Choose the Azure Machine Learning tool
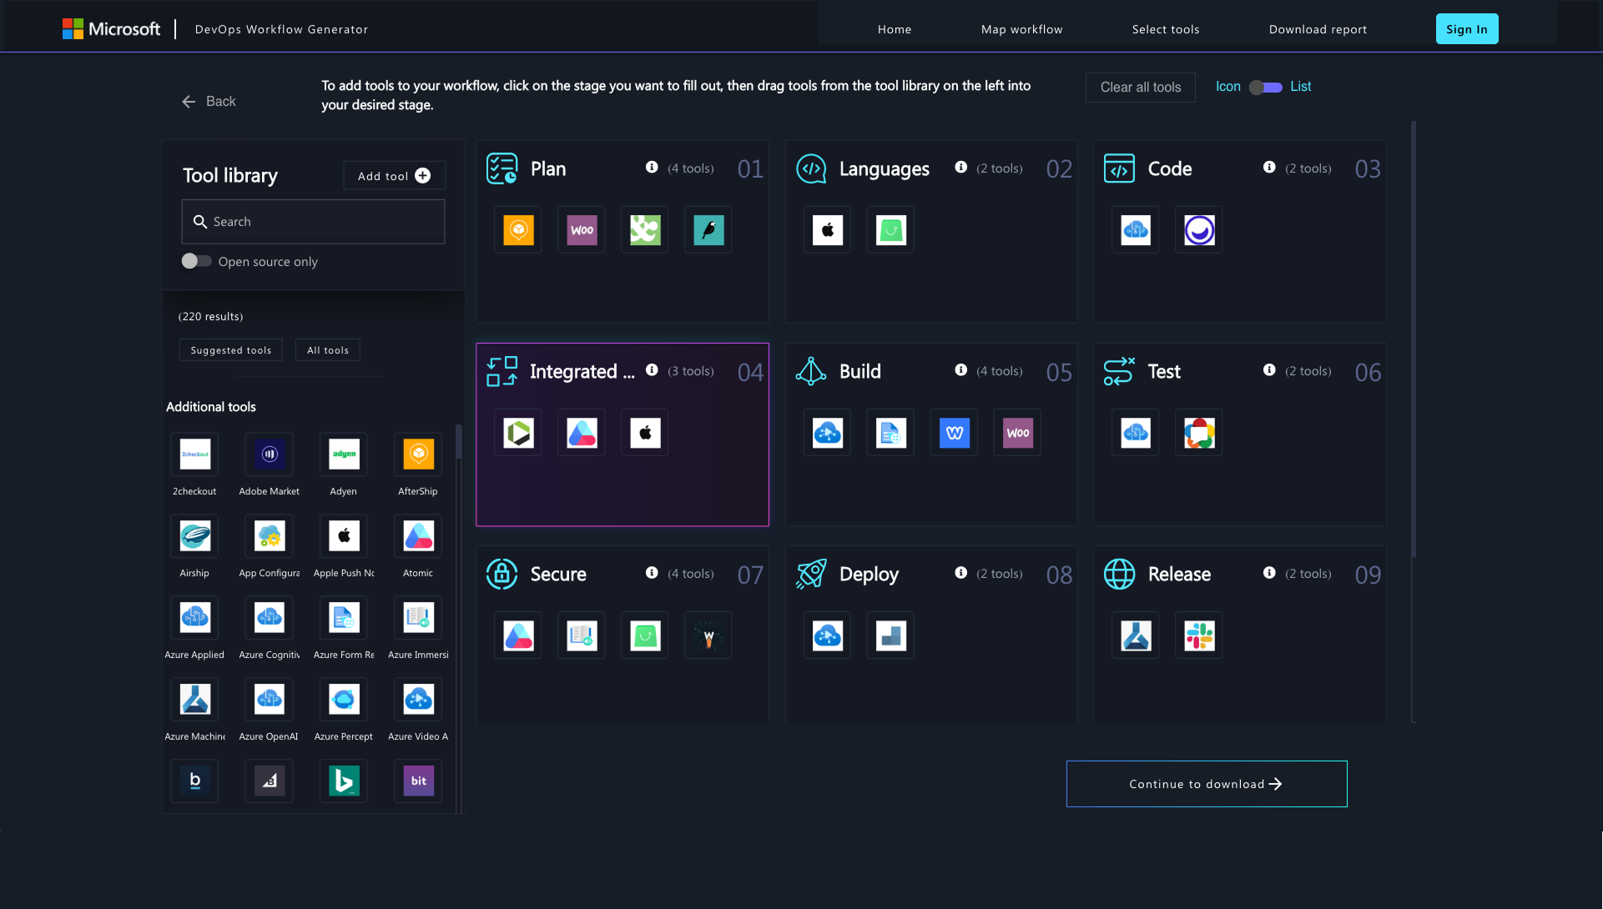This screenshot has width=1603, height=909. 194,700
